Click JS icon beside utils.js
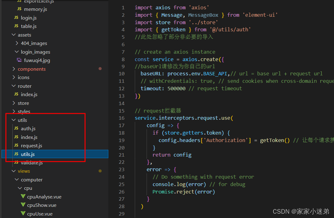 (16, 154)
